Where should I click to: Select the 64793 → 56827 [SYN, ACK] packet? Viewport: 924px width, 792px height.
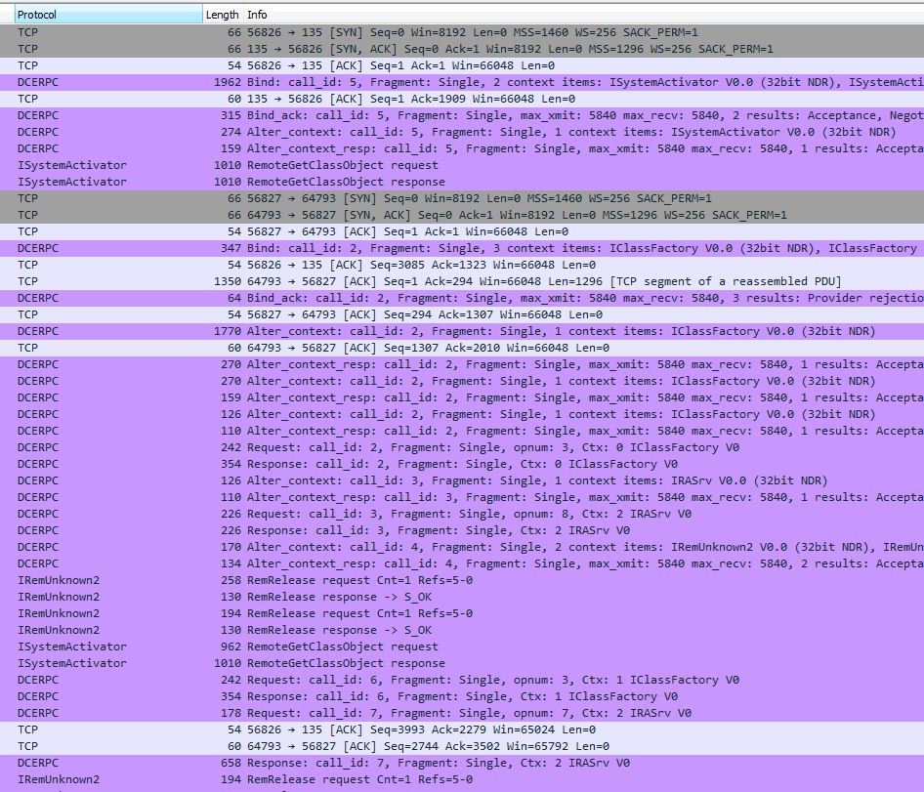462,215
